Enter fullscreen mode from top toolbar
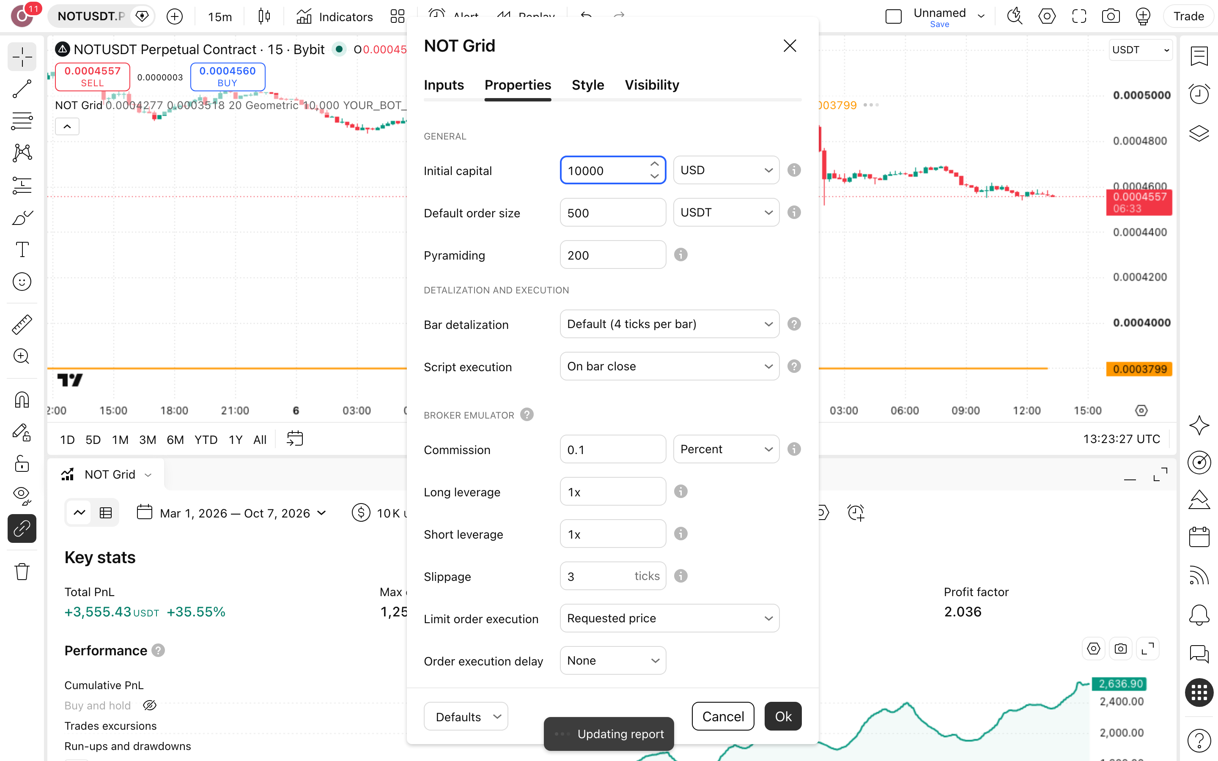 (1078, 16)
